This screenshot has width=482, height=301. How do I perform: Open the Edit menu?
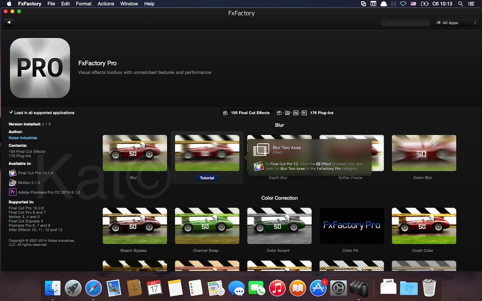click(x=65, y=4)
